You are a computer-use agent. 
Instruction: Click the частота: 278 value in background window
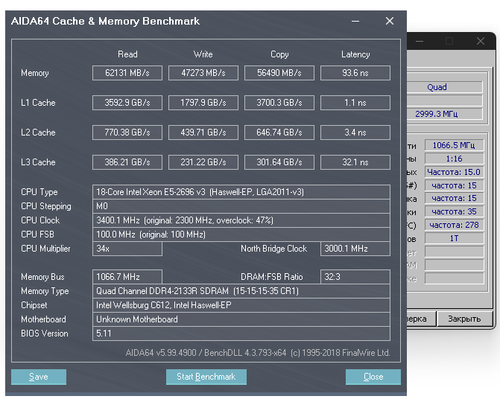coord(454,225)
